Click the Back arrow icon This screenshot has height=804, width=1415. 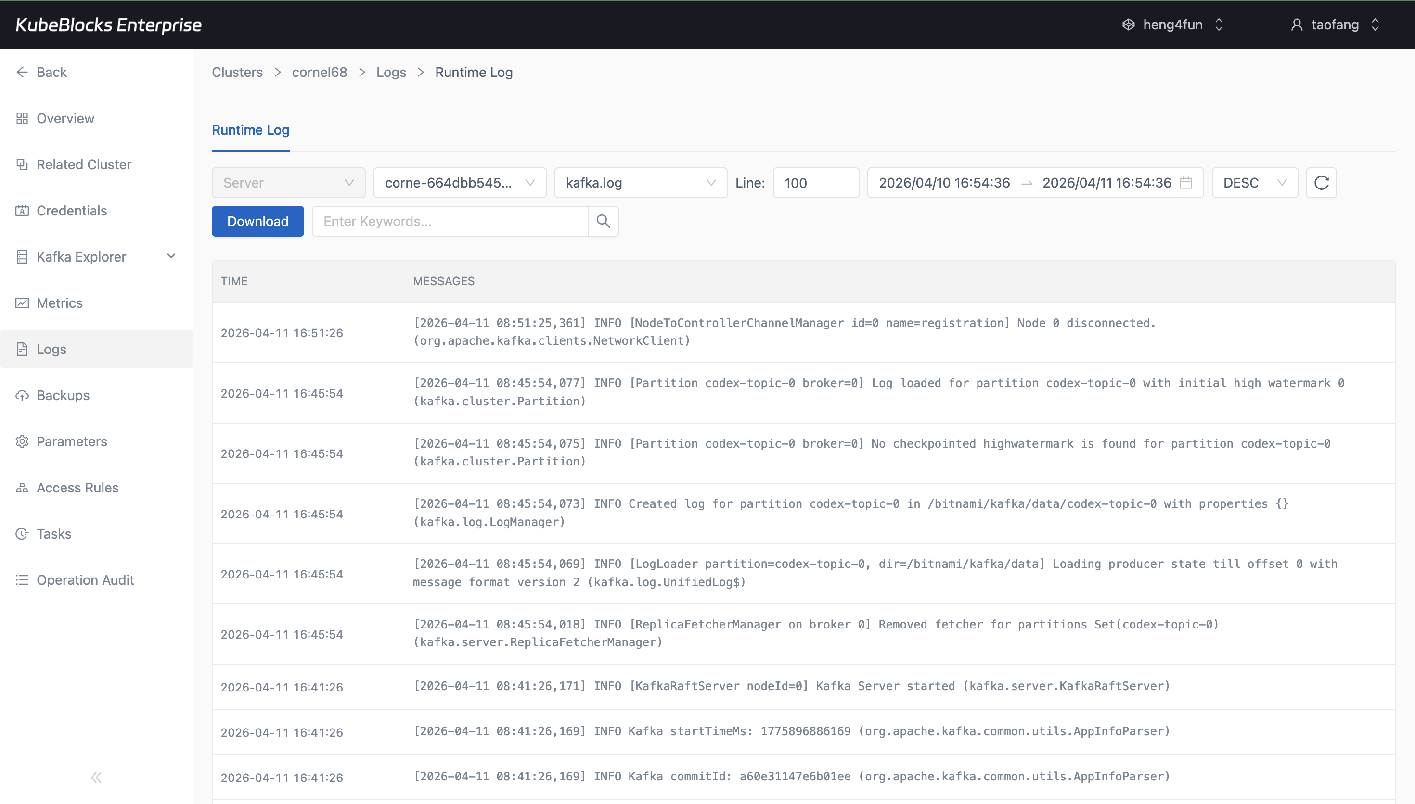(x=22, y=72)
